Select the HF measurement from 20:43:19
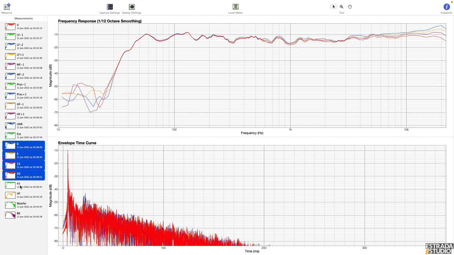 (24, 195)
